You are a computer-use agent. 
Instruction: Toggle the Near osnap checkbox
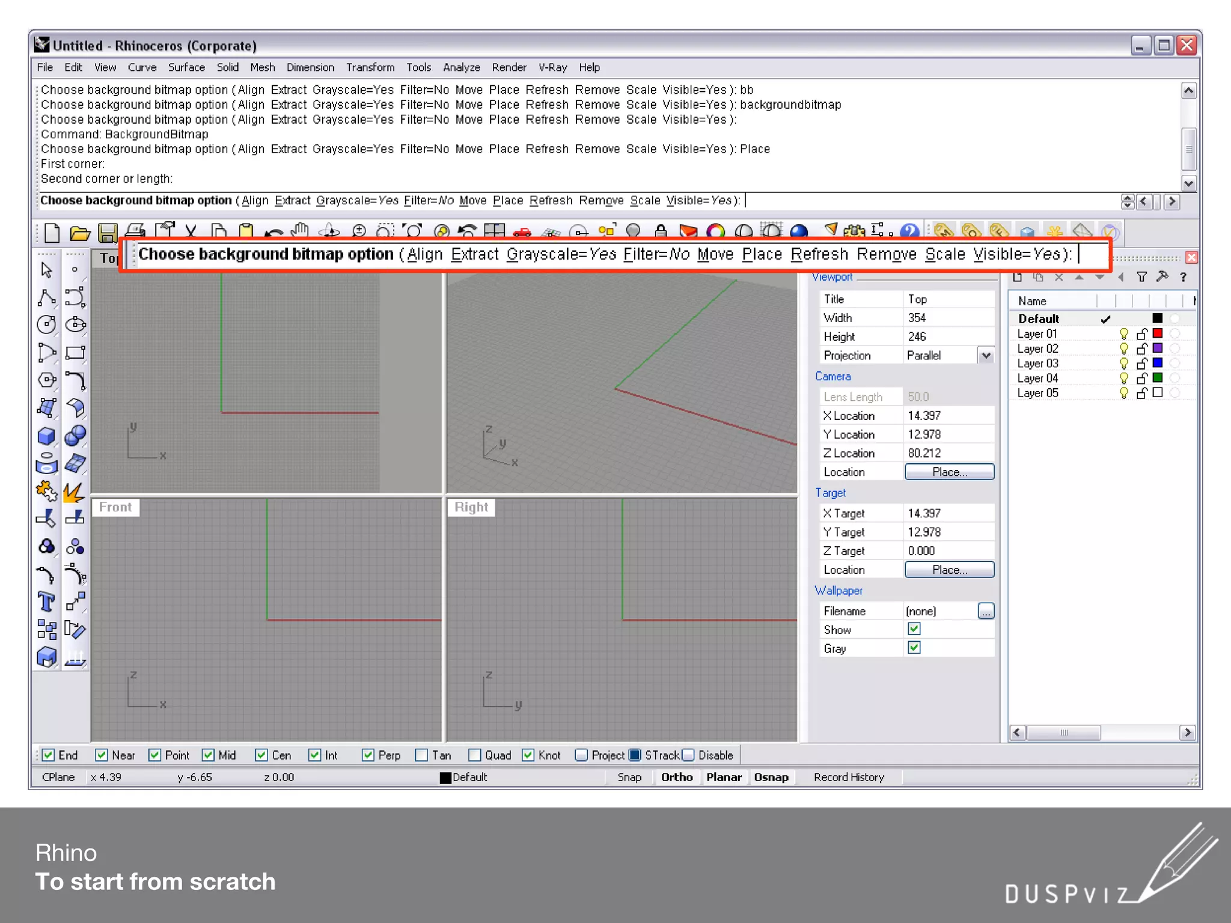pyautogui.click(x=102, y=755)
